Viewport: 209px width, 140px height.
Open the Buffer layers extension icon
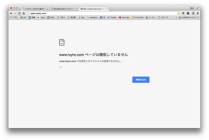(188, 13)
